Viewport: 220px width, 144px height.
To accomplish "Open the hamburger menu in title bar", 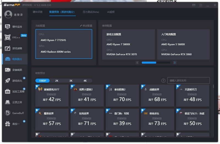I will pyautogui.click(x=201, y=5).
